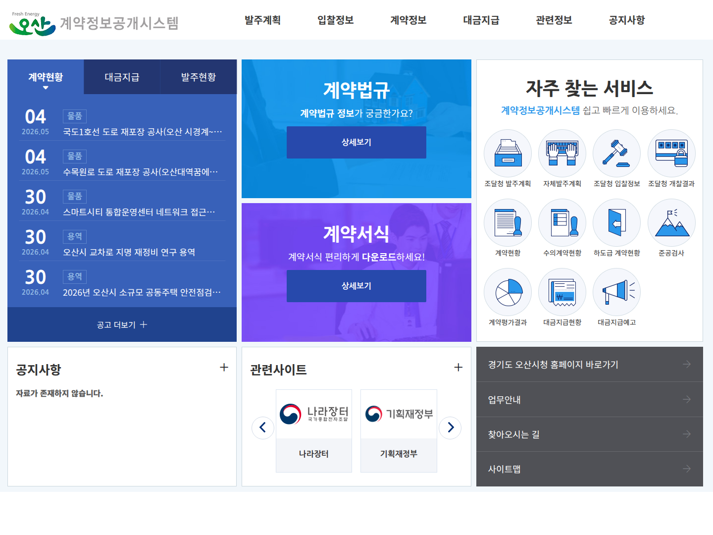
Task: Open the 공지사항 top menu
Action: [626, 20]
